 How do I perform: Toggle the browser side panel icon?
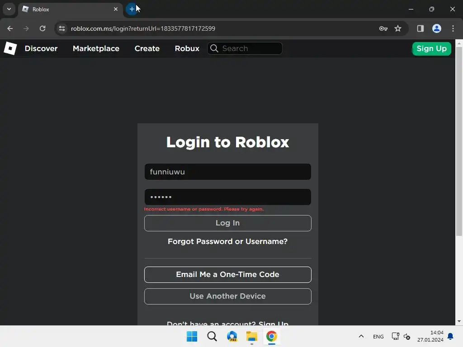pyautogui.click(x=420, y=28)
